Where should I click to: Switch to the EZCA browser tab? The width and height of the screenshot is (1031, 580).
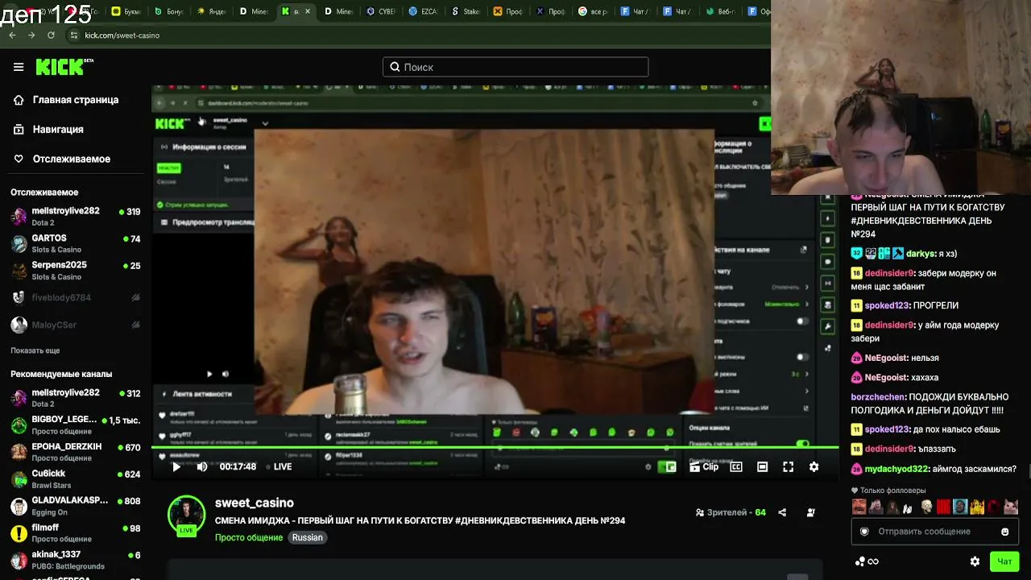(424, 11)
